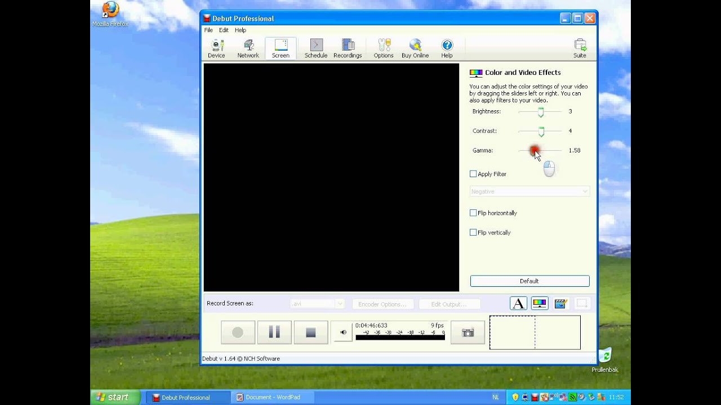Click the screen selection preview box
Screen dimensions: 721x405
(535, 332)
